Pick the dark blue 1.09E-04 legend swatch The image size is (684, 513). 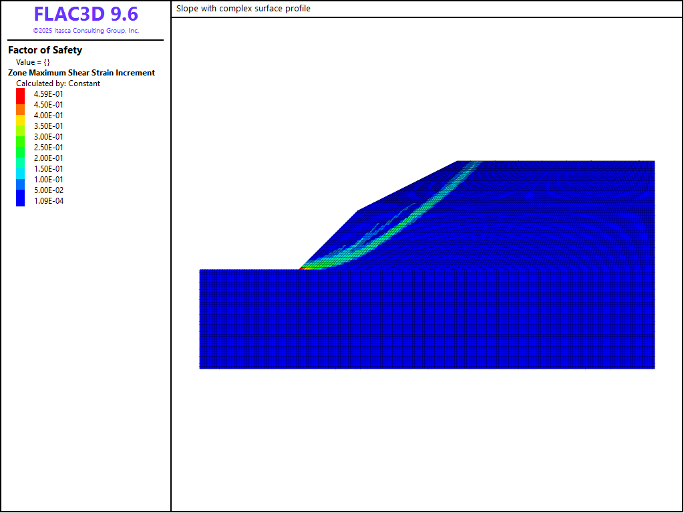click(x=20, y=200)
